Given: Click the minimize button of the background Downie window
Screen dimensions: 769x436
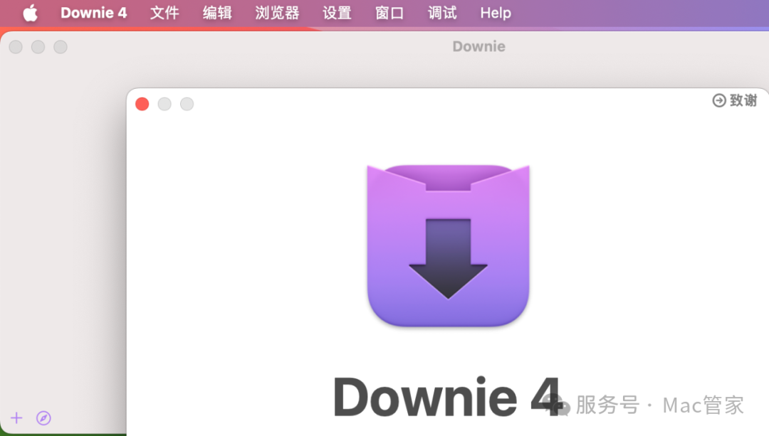Looking at the screenshot, I should (x=38, y=47).
